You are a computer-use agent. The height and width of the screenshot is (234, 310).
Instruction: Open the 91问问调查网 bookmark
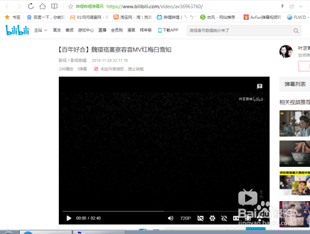[x=89, y=17]
